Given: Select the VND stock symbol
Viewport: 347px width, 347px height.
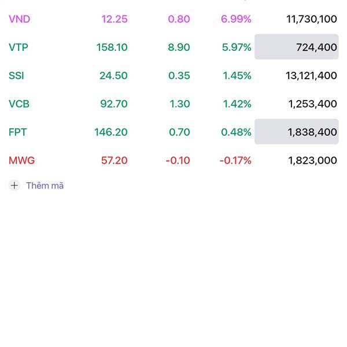Looking at the screenshot, I should point(19,19).
